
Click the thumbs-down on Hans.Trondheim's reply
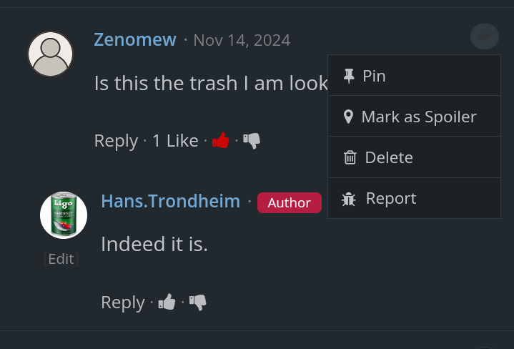pos(198,303)
